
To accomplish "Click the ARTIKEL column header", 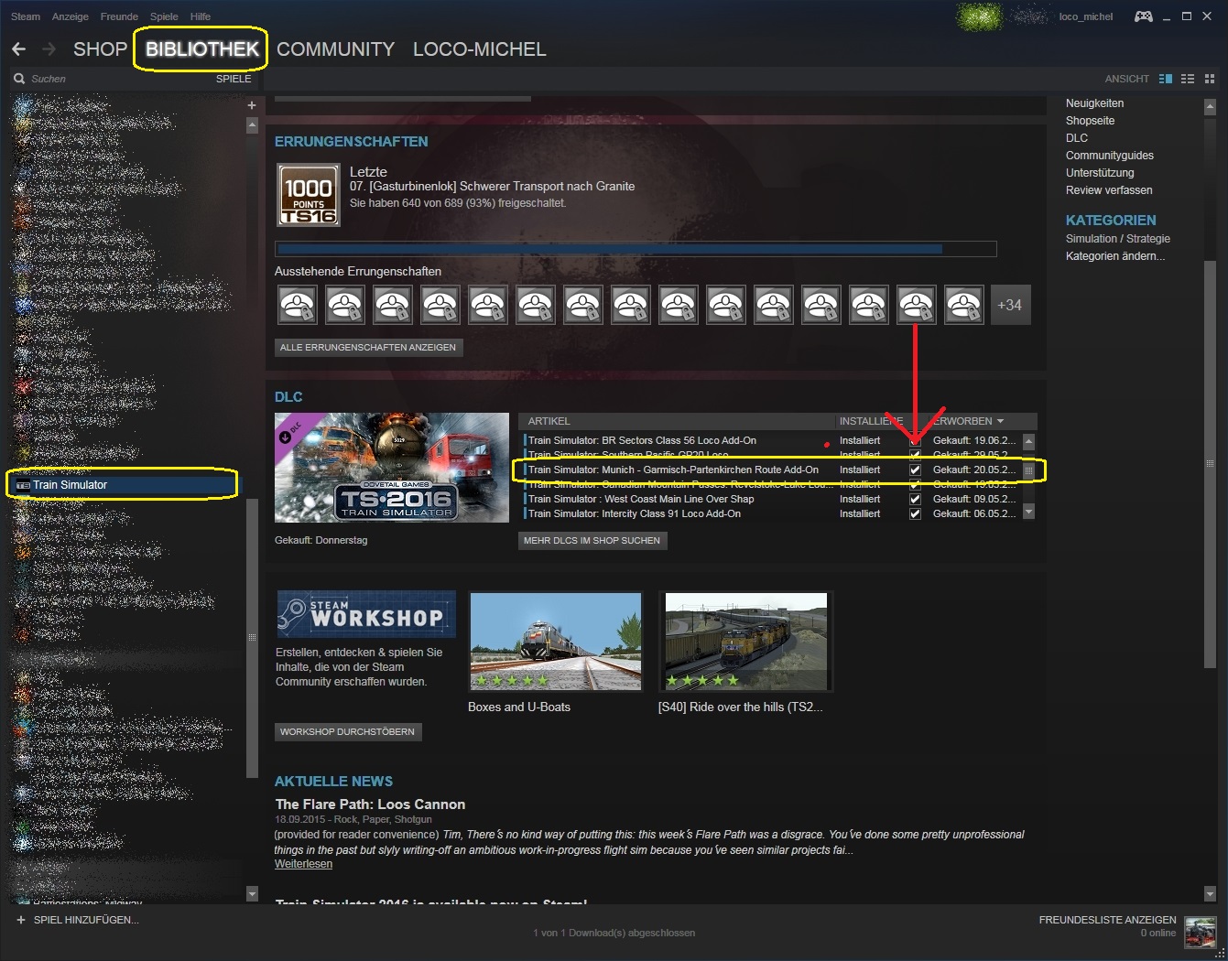I will click(549, 421).
